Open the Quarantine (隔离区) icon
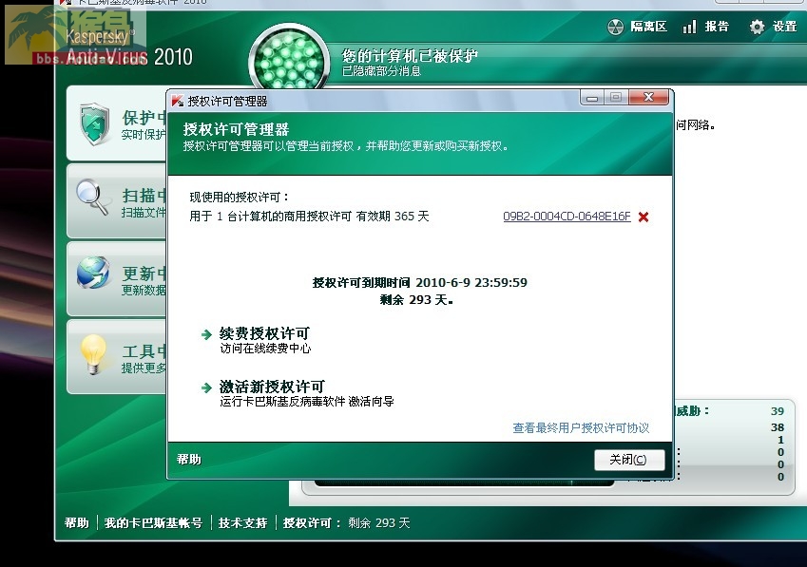 615,27
